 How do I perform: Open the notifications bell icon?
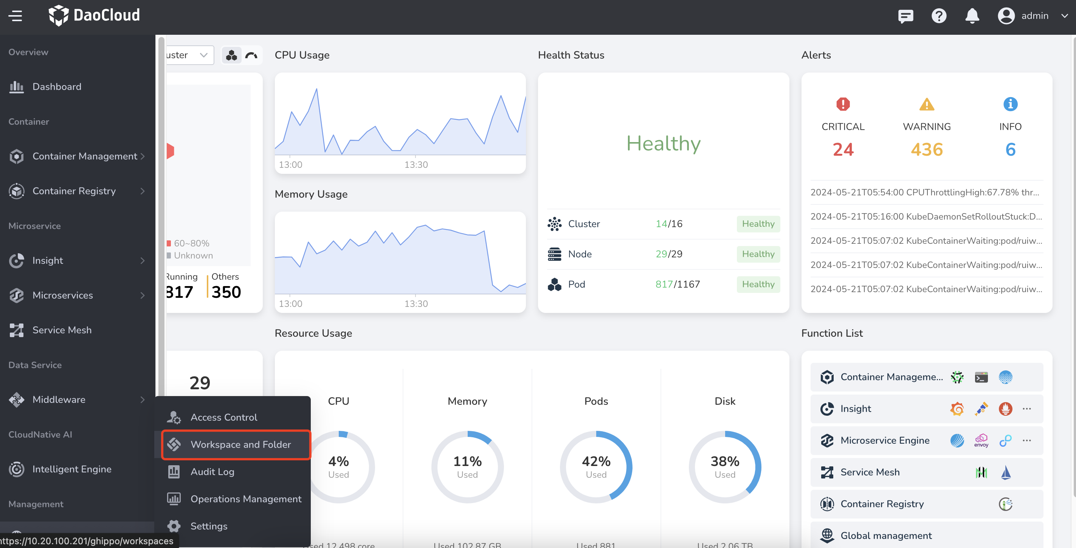(972, 16)
